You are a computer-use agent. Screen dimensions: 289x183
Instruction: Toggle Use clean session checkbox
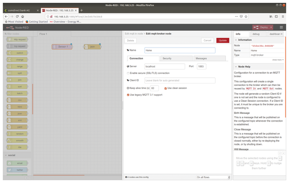tap(165, 88)
